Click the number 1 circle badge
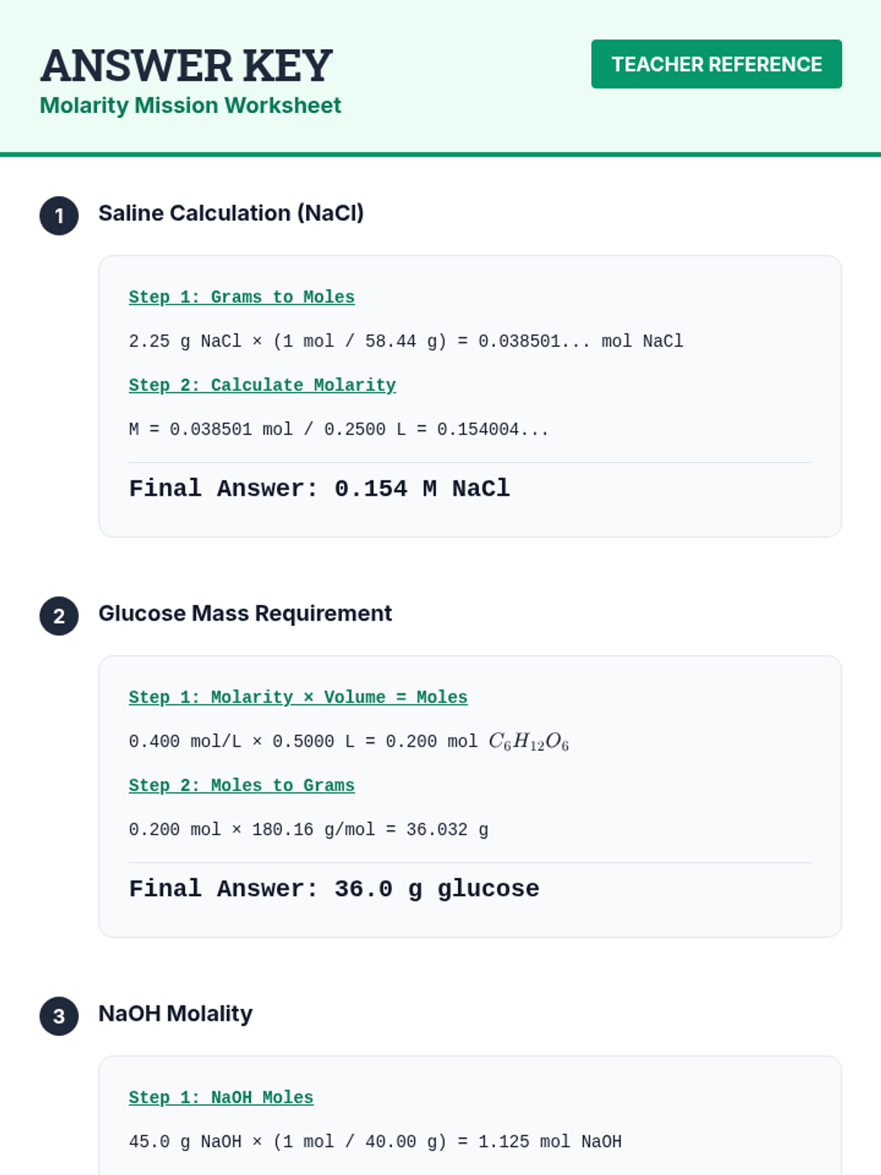The height and width of the screenshot is (1175, 881). coord(59,216)
